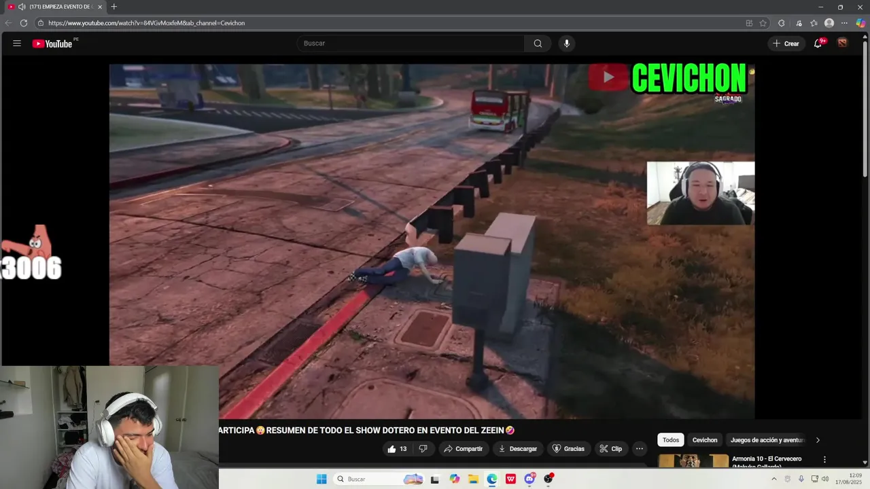Add this page to favorites star
The width and height of the screenshot is (870, 489).
[x=763, y=23]
